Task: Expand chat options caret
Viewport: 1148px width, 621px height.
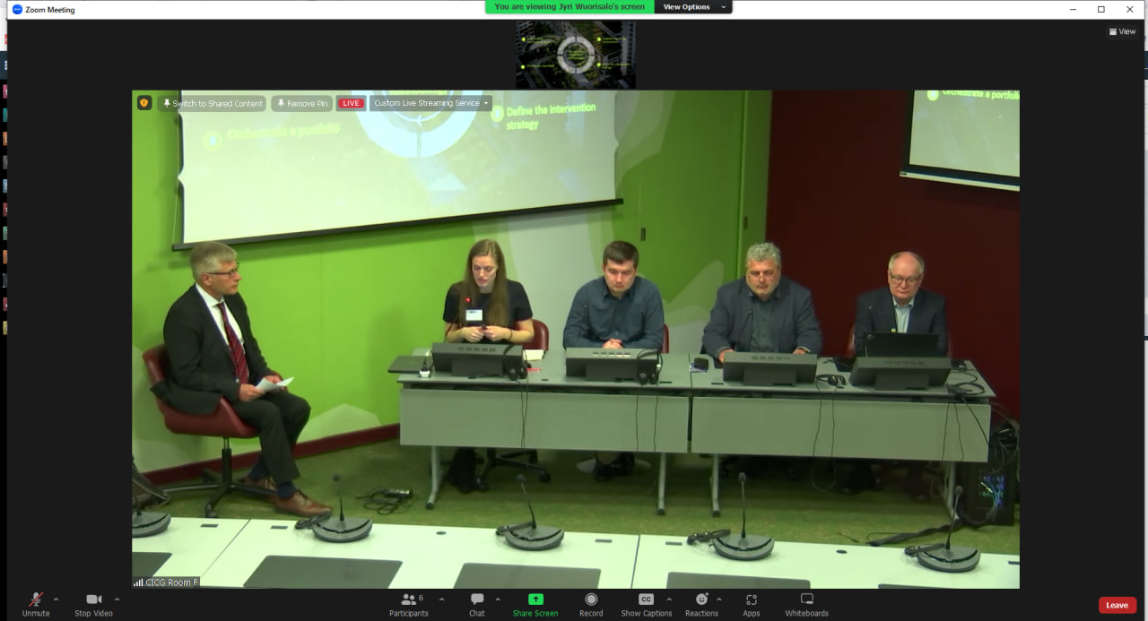Action: coord(498,599)
